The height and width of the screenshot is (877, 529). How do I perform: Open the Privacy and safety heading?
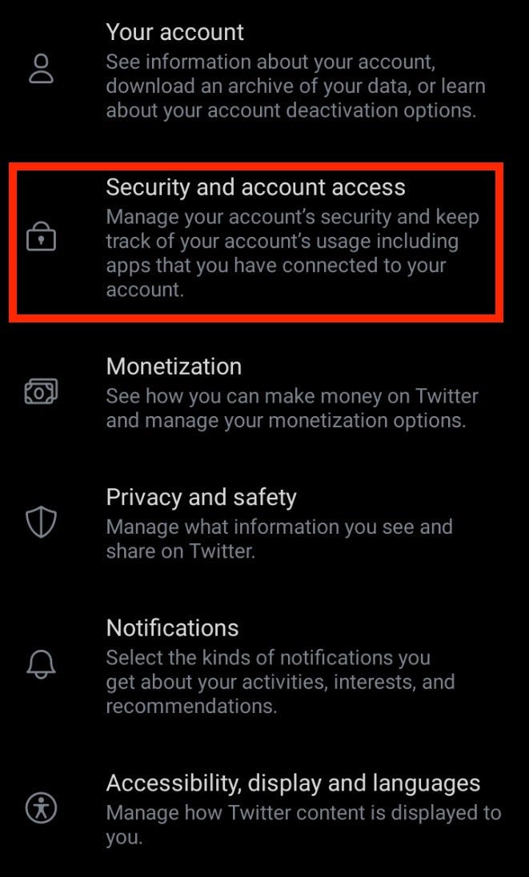(x=202, y=497)
